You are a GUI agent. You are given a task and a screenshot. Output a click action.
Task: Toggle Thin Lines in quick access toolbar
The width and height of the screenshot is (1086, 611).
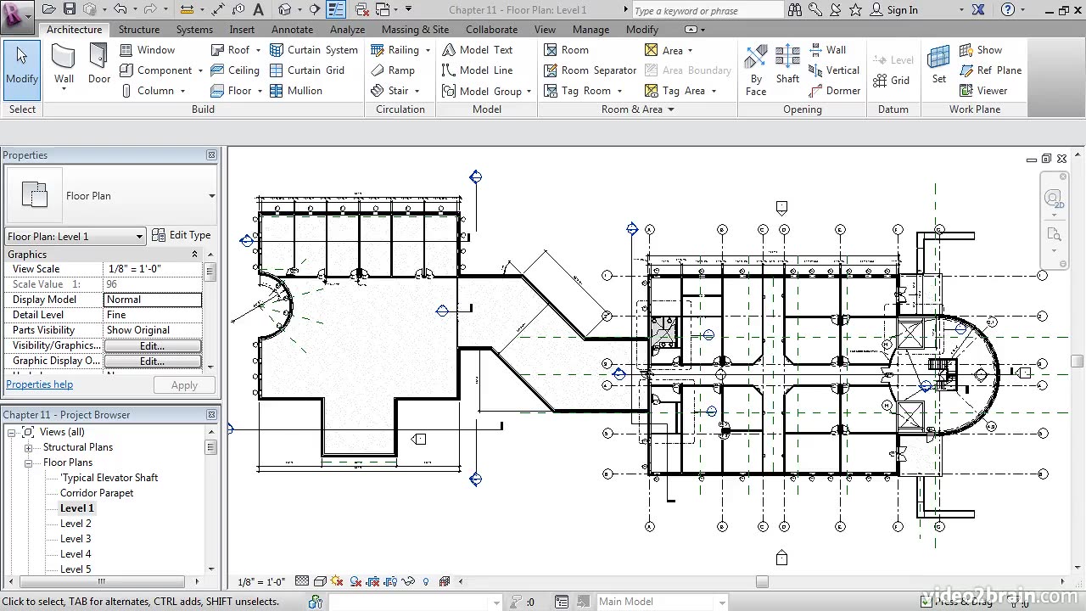(x=337, y=9)
